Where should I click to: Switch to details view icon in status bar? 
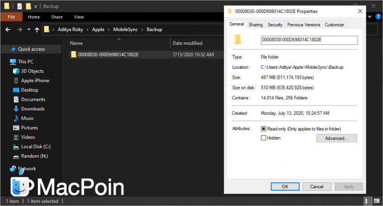[x=367, y=201]
